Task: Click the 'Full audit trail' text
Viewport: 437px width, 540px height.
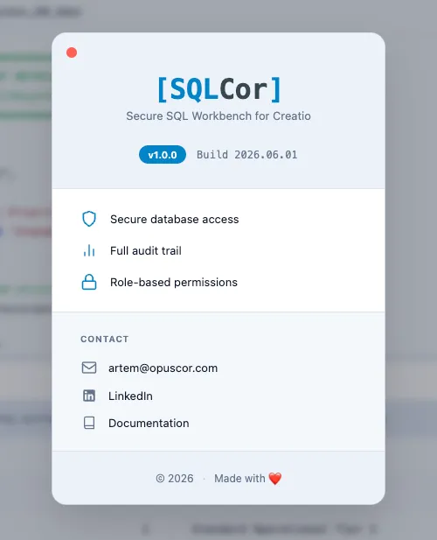Action: coord(146,250)
